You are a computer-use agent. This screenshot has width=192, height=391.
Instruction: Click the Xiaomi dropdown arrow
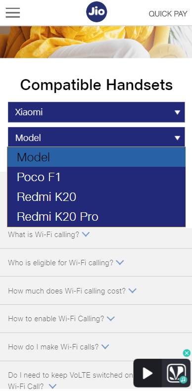(177, 112)
